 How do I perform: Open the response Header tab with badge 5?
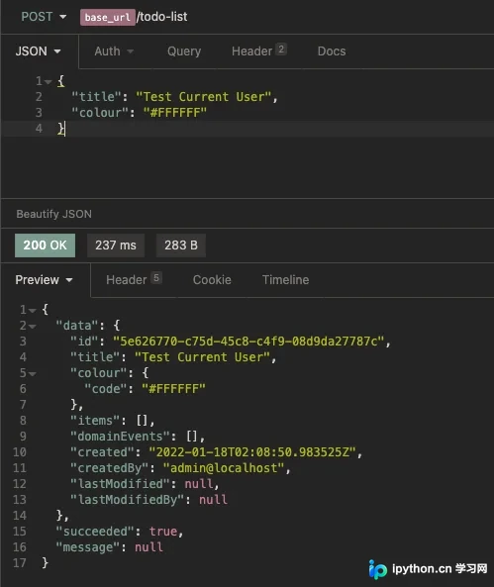[134, 280]
